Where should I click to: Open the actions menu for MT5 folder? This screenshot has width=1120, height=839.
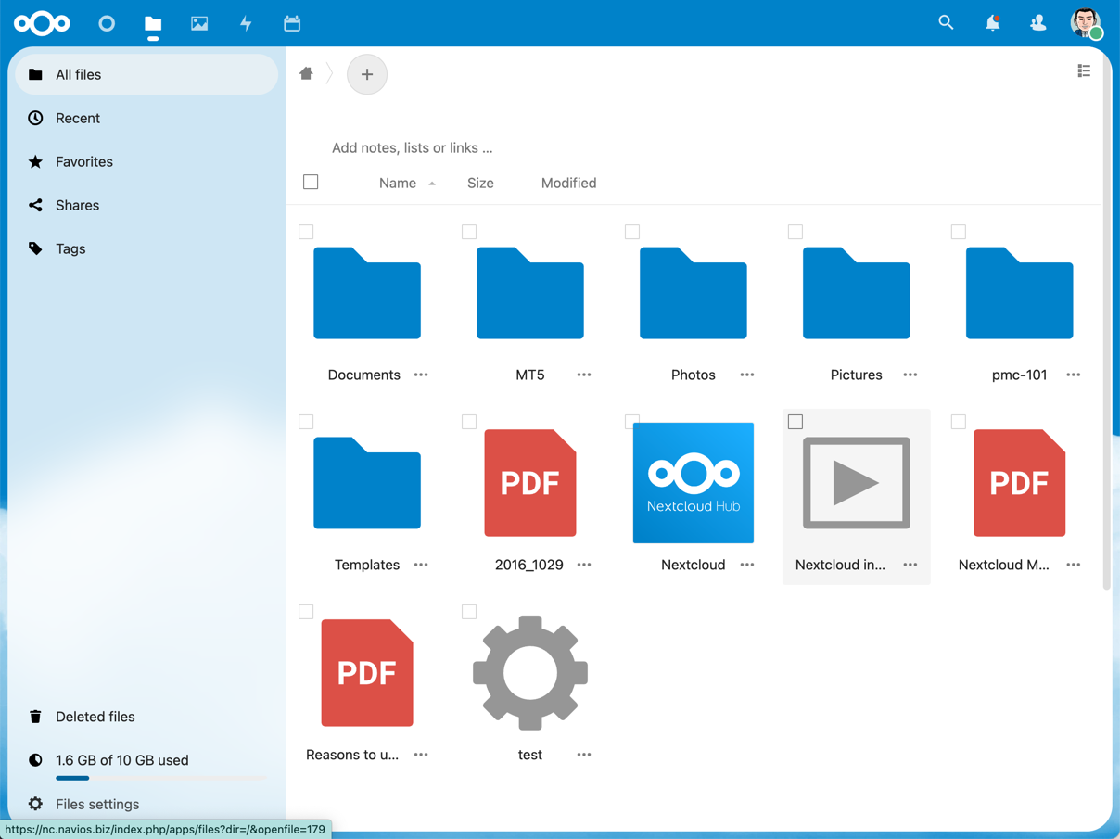(584, 375)
